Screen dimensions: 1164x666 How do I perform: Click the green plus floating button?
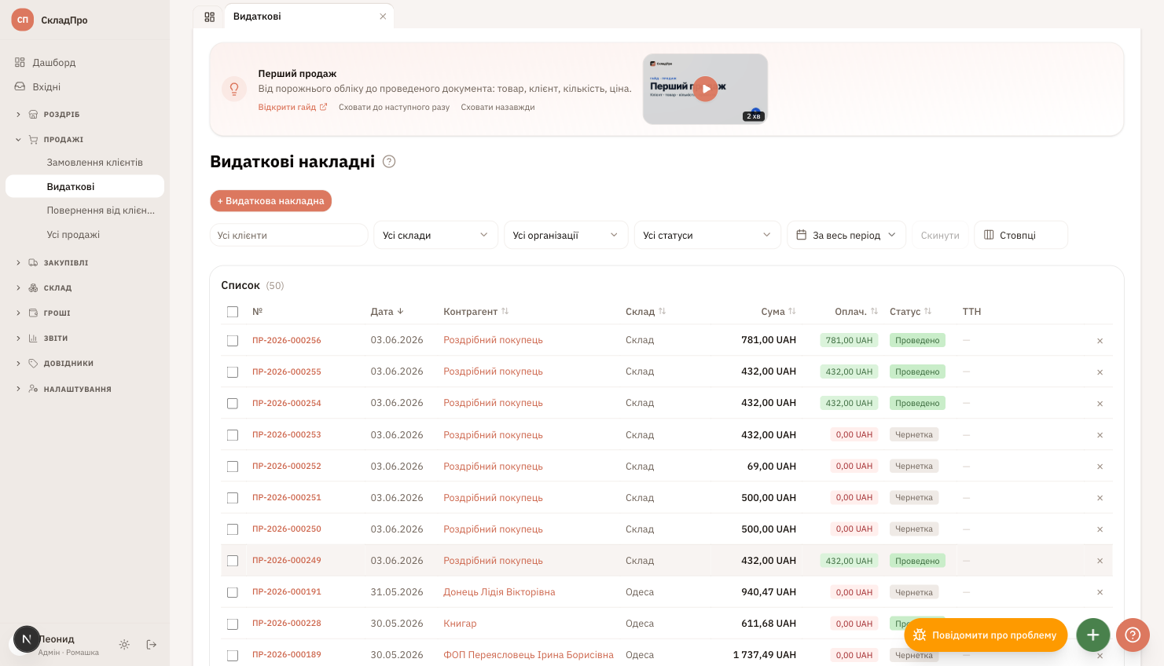coord(1092,635)
